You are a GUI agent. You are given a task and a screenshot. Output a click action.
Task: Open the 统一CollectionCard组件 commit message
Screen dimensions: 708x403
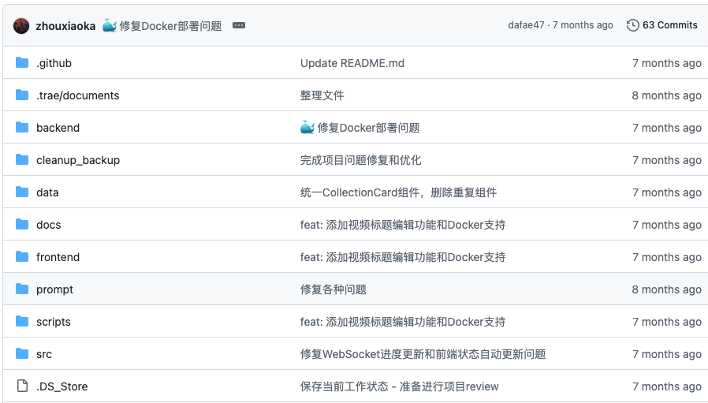[398, 192]
